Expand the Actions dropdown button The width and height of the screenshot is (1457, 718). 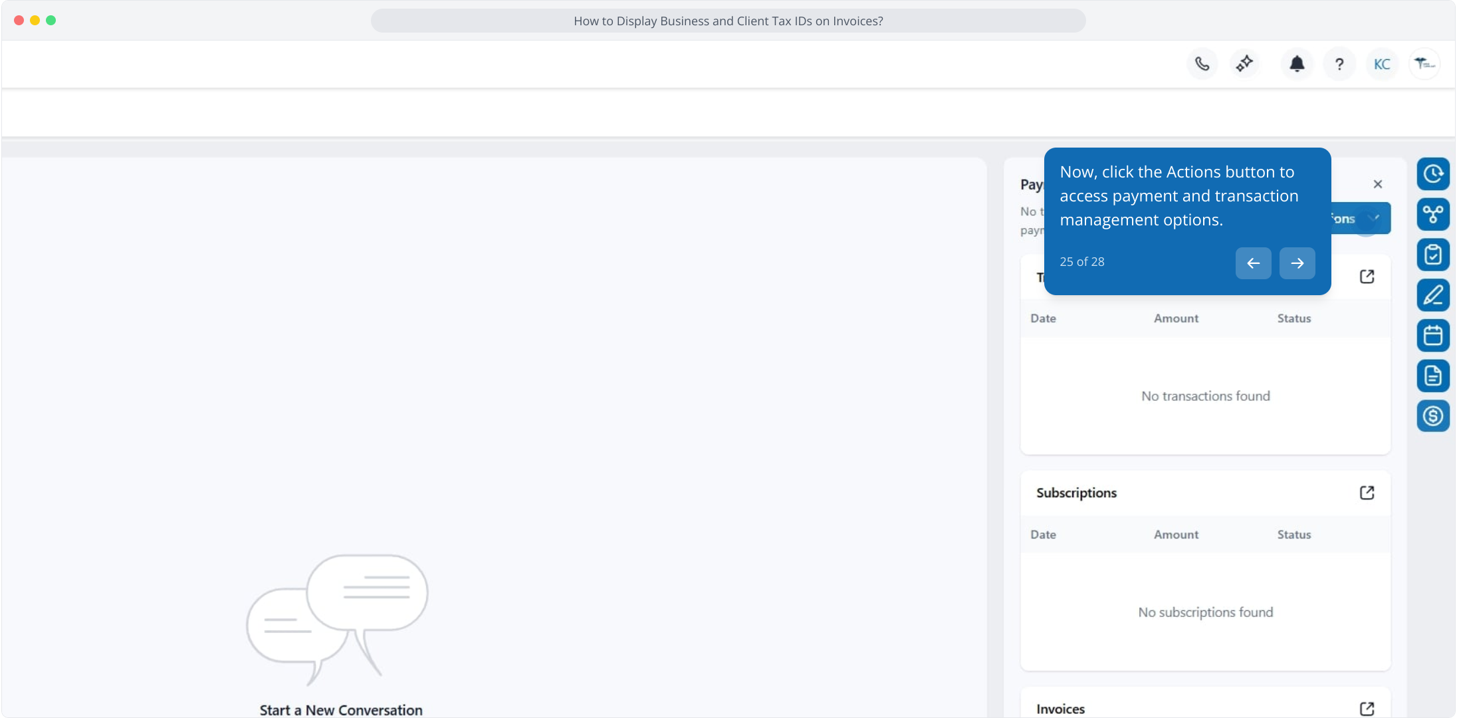point(1360,219)
